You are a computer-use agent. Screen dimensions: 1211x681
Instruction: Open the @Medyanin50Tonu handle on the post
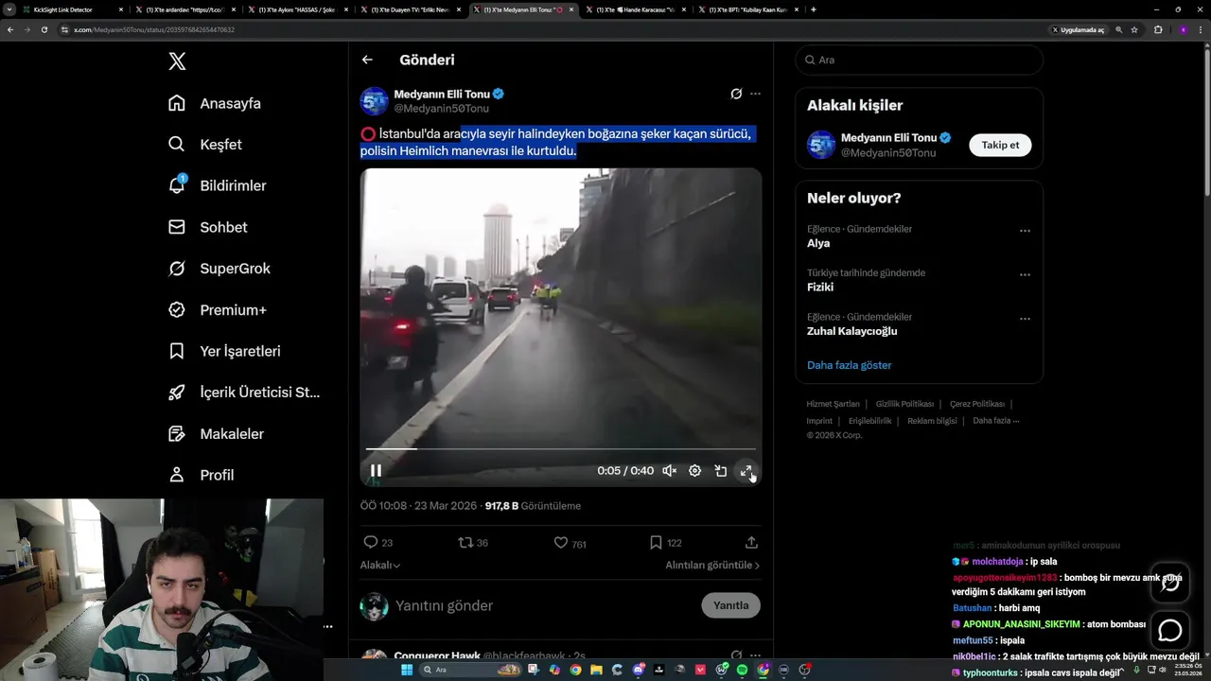click(441, 109)
